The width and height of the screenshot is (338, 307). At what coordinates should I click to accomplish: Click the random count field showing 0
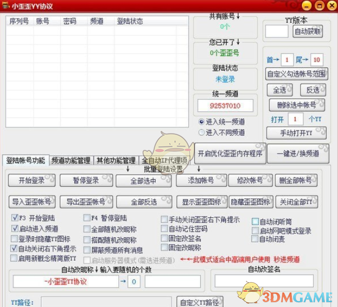click(134, 281)
